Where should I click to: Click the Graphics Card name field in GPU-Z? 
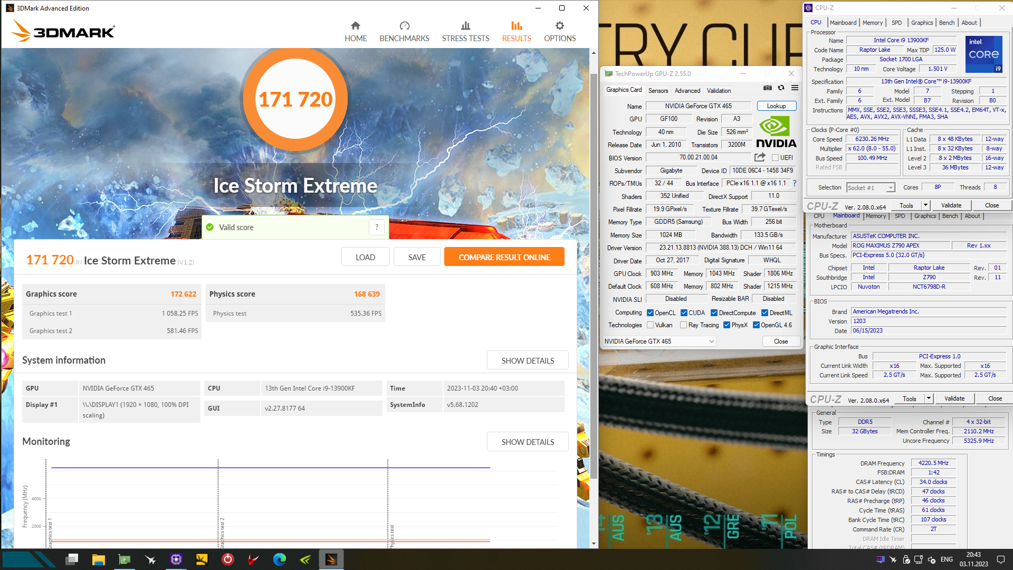click(698, 106)
